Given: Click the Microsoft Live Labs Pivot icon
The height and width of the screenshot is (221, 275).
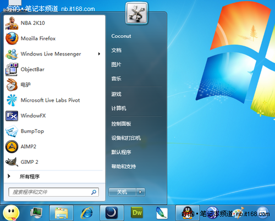Looking at the screenshot, I should (x=12, y=100).
